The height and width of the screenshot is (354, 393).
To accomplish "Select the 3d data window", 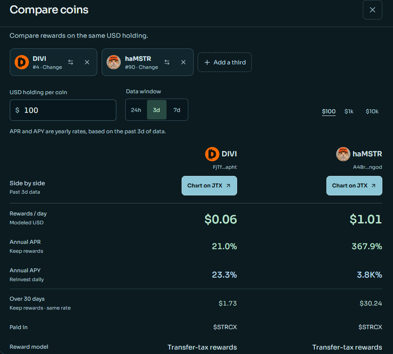I will (157, 110).
